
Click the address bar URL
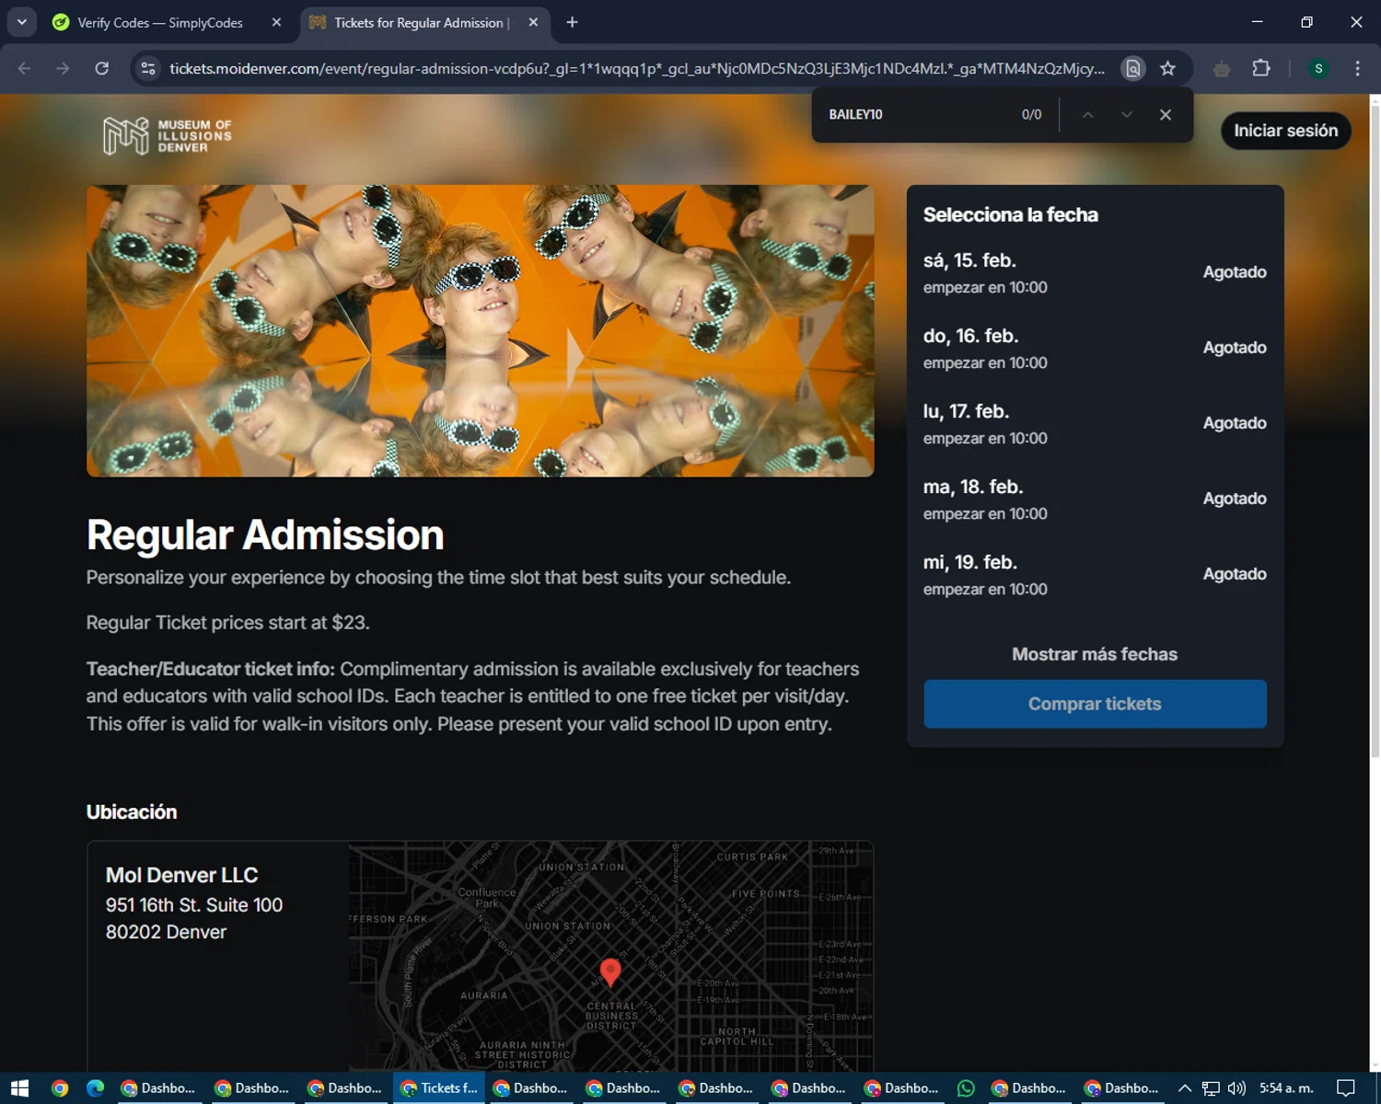pos(637,68)
